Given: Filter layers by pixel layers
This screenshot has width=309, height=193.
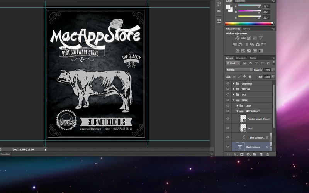Looking at the screenshot, I should pyautogui.click(x=245, y=63).
